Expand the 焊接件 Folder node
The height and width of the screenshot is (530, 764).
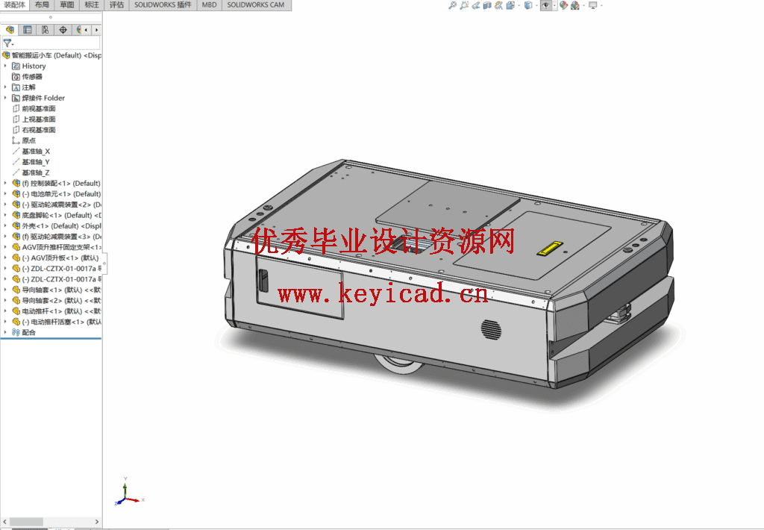point(5,98)
